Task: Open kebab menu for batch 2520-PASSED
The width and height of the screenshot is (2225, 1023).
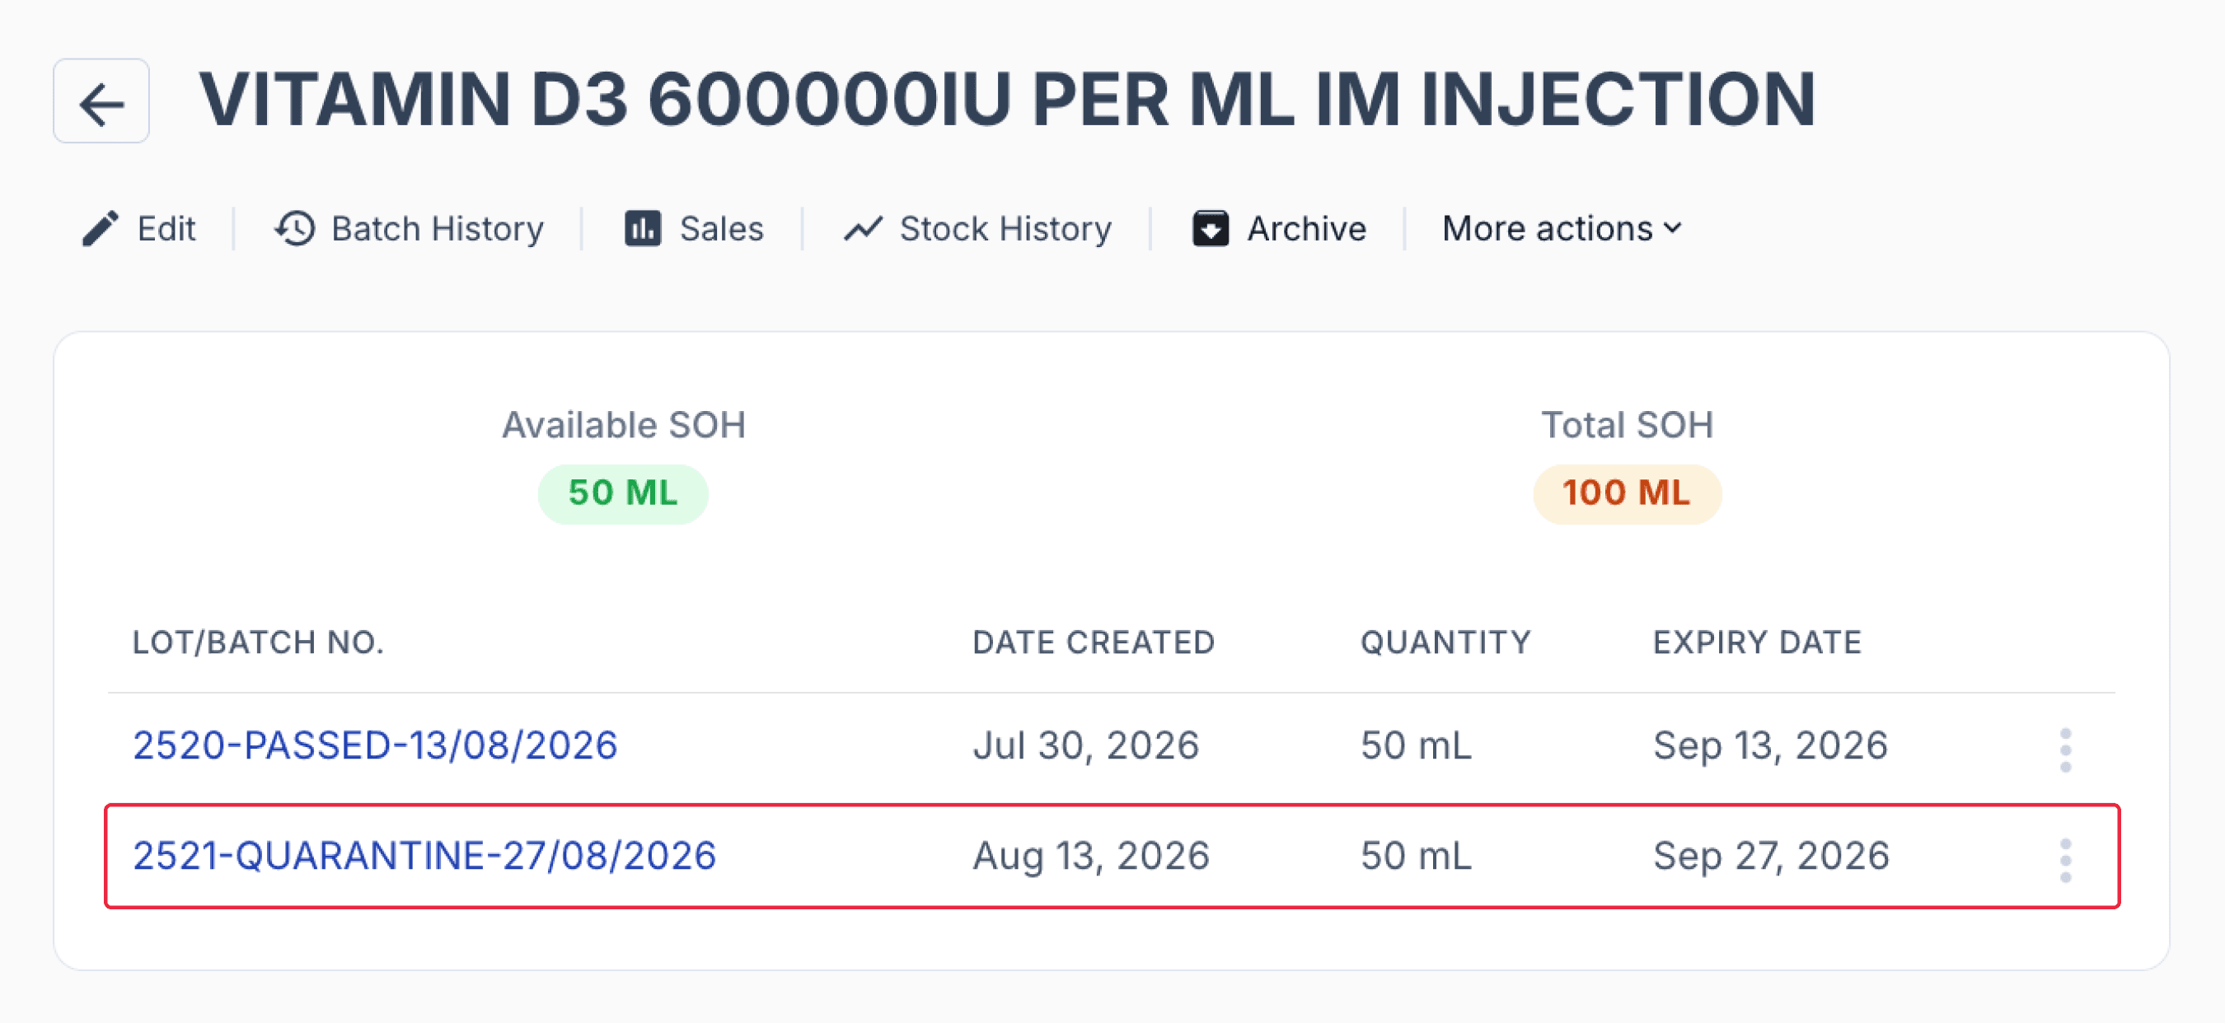Action: 2065,750
